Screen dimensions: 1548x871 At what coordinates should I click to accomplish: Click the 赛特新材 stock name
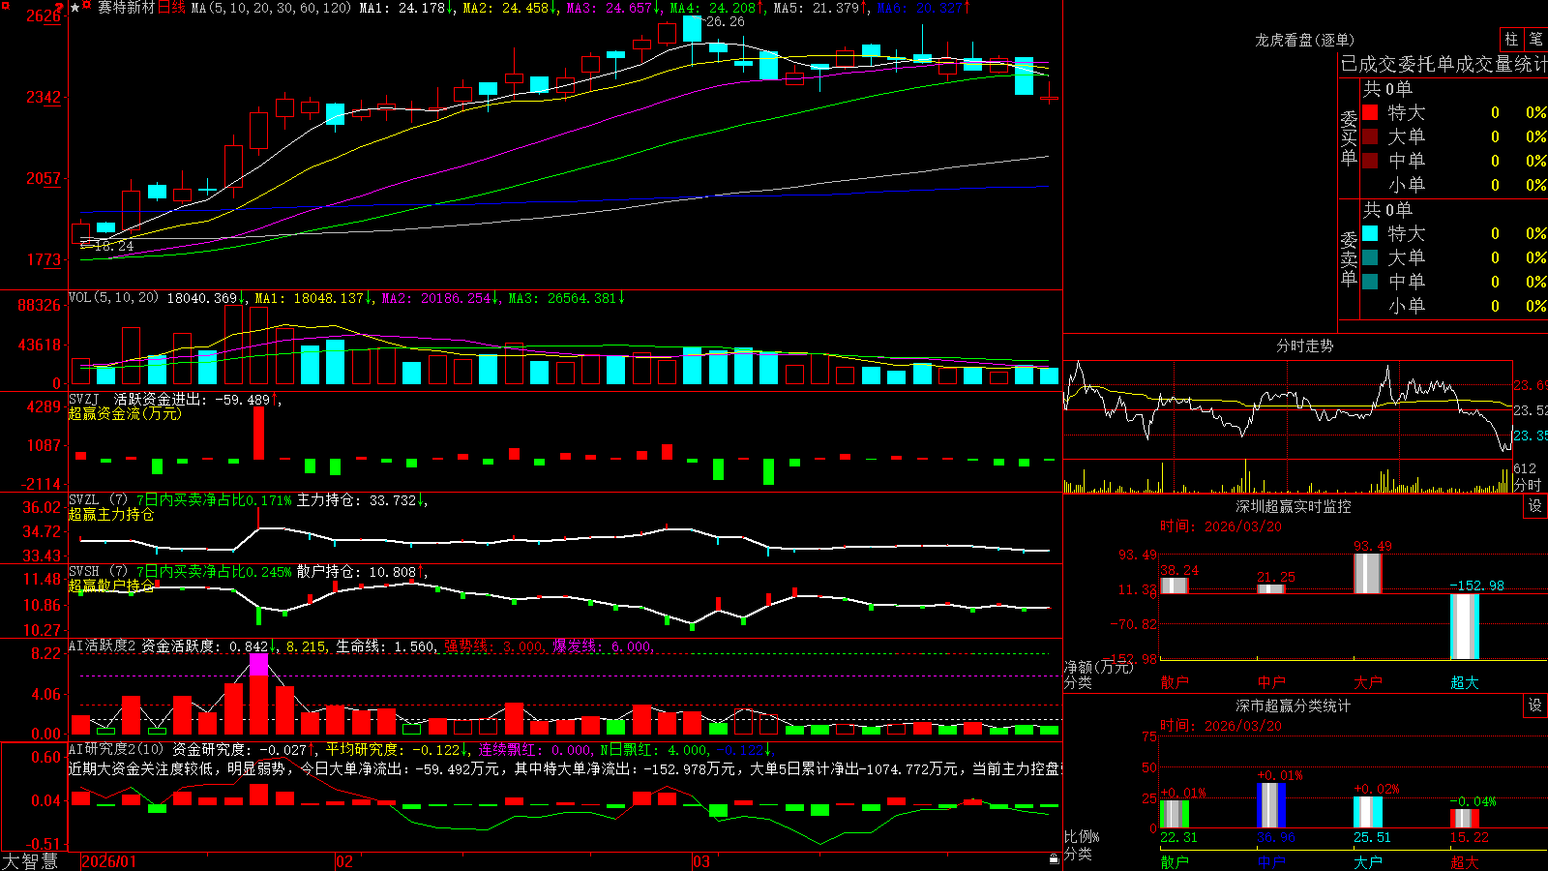click(x=126, y=8)
